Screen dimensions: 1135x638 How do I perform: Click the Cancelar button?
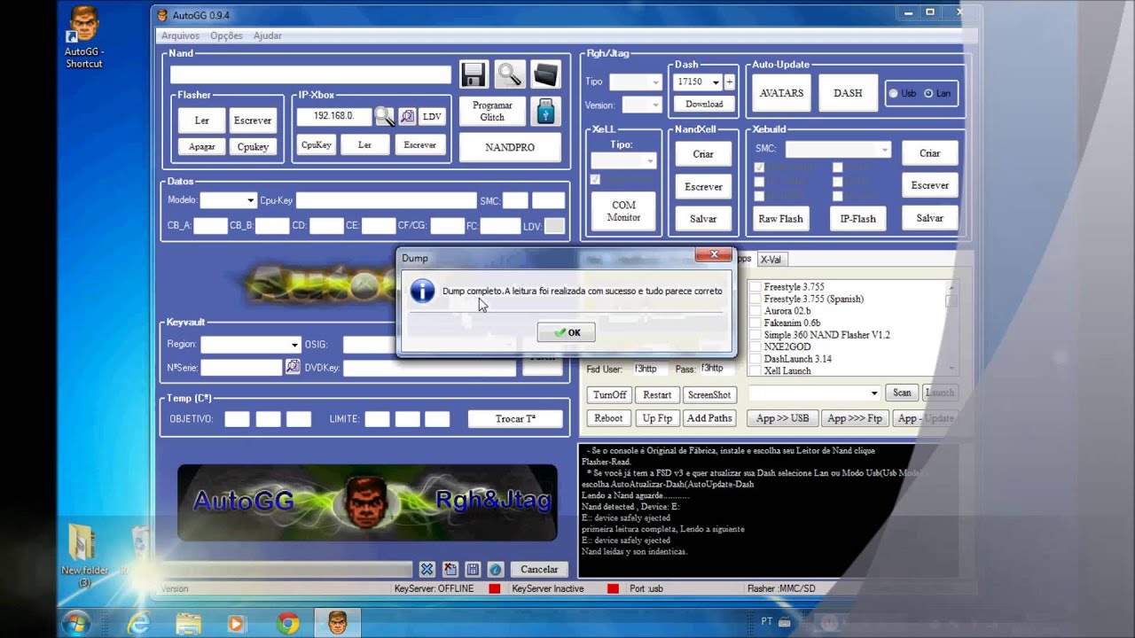point(539,569)
